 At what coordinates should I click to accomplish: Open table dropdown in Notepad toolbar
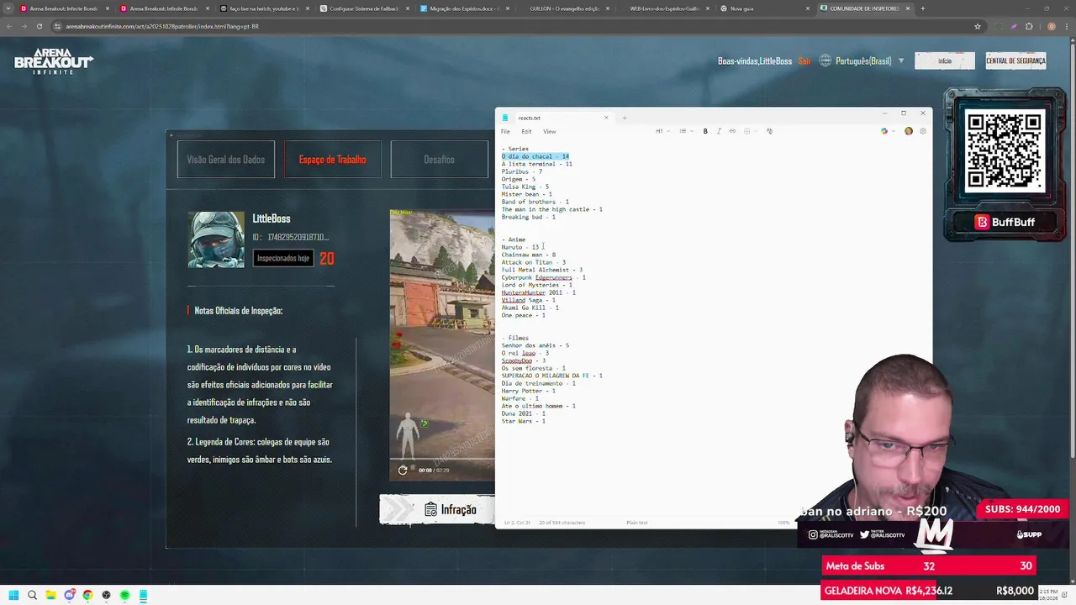[748, 131]
